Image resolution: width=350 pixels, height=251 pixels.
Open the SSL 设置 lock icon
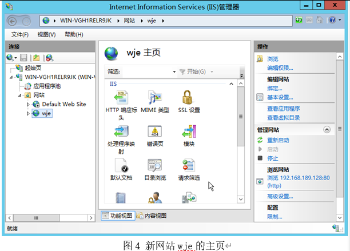point(188,97)
